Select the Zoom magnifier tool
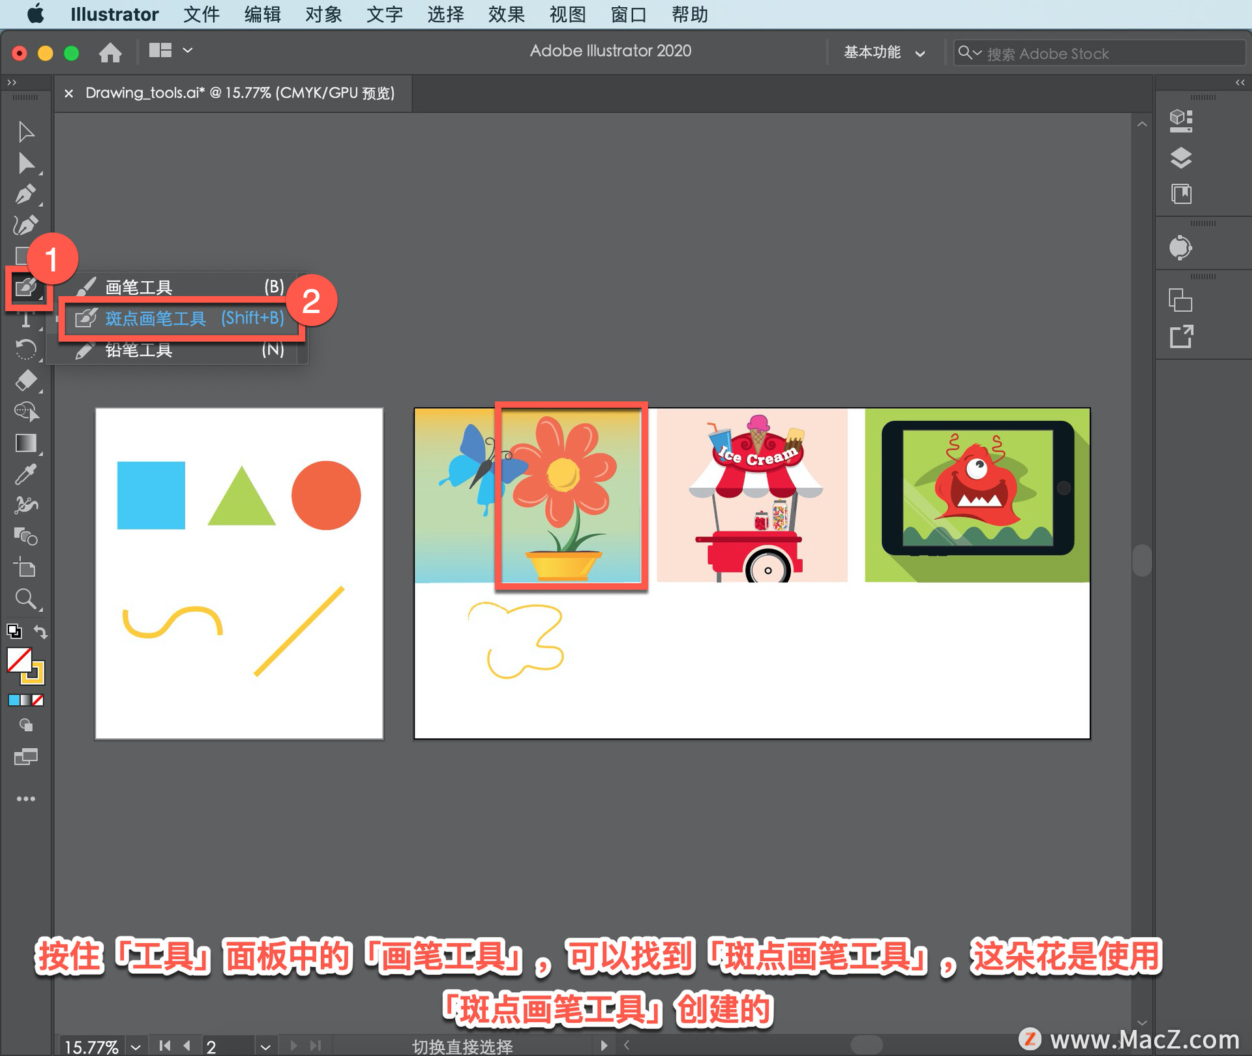This screenshot has height=1056, width=1252. click(x=26, y=599)
